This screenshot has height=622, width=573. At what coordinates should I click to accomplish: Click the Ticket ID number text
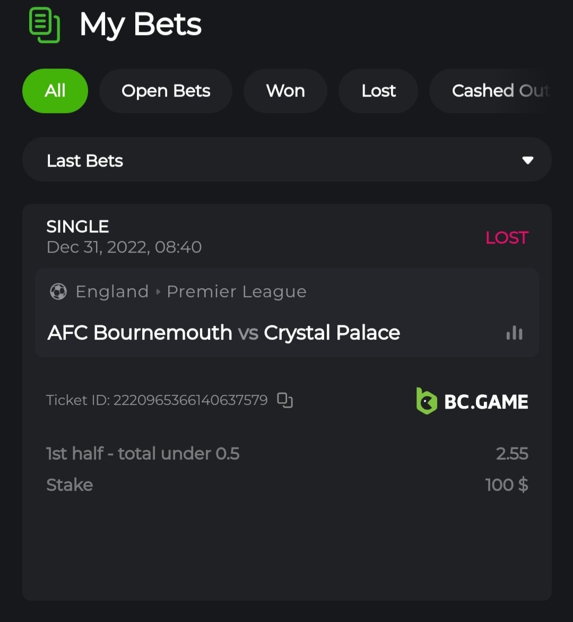coord(190,400)
